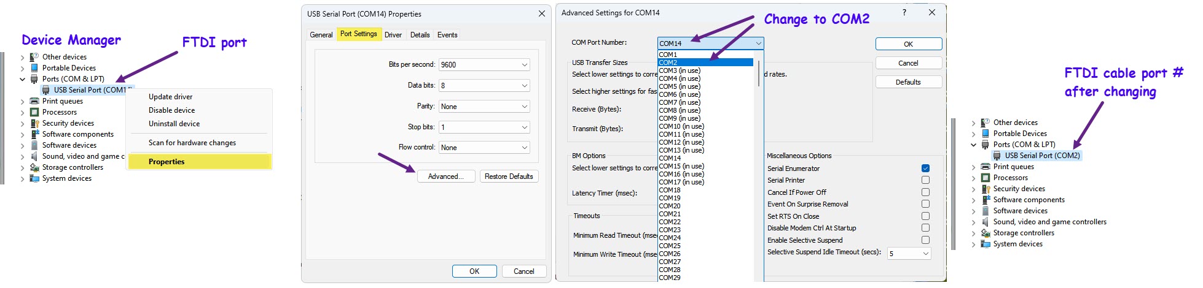Viewport: 1203px width, 288px height.
Task: Click the System devices icon in right Device Manager
Action: tap(986, 244)
